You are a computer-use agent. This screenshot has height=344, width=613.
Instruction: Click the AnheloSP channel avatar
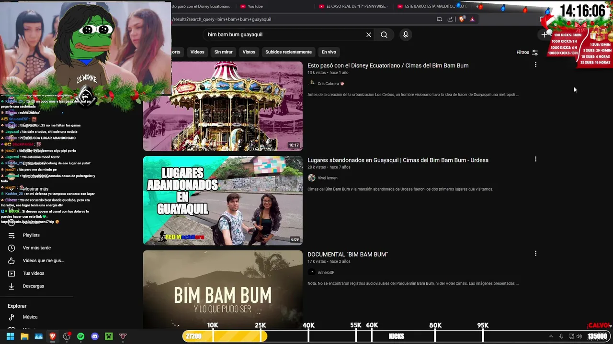click(312, 272)
